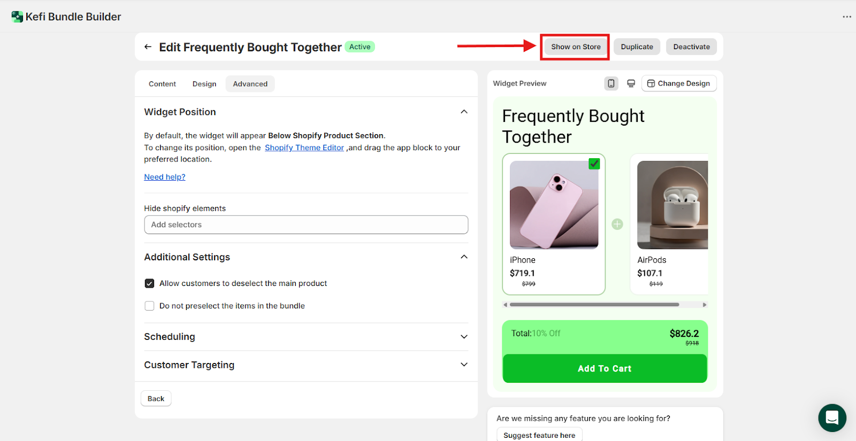Open the live chat support bubble
Screen dimensions: 856x441
tap(832, 417)
